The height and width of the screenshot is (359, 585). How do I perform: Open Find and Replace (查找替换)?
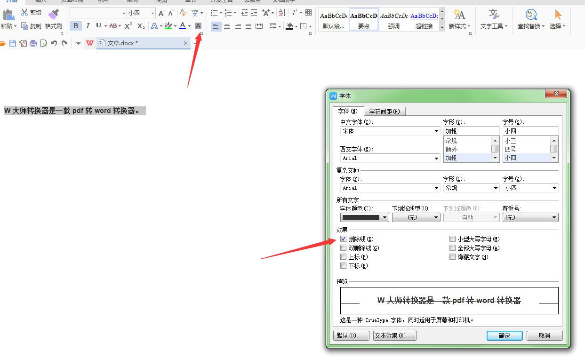[x=531, y=19]
